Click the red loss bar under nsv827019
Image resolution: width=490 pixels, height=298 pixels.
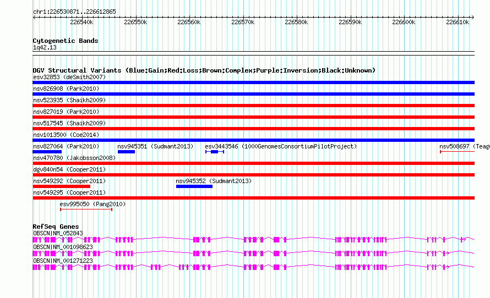[253, 117]
